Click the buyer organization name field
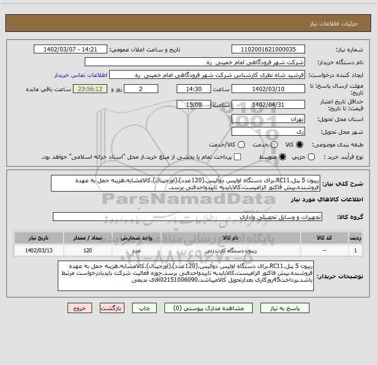377x365 pixels. 195,62
